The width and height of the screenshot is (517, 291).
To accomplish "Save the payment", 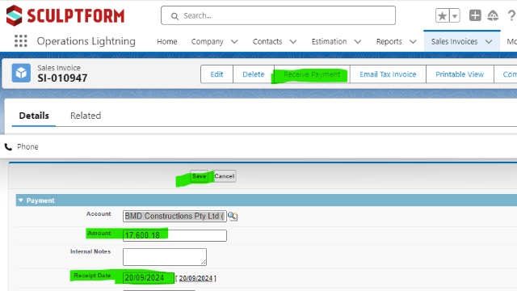I will pos(200,176).
